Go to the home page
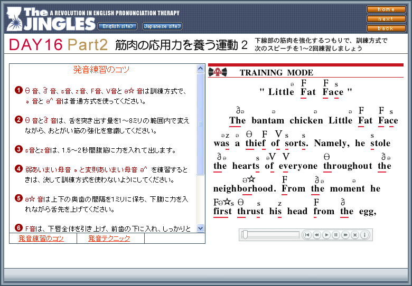Screen dimensions: 412x286 point(386,9)
